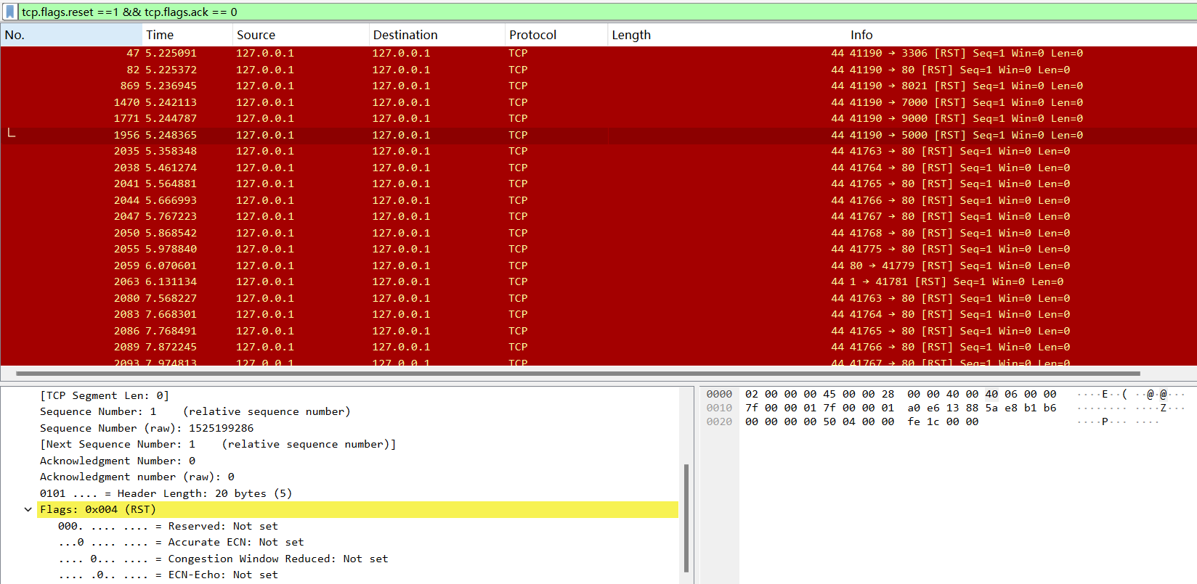The width and height of the screenshot is (1197, 584).
Task: Select packet 2035 at time 5.358348
Action: pyautogui.click(x=598, y=151)
